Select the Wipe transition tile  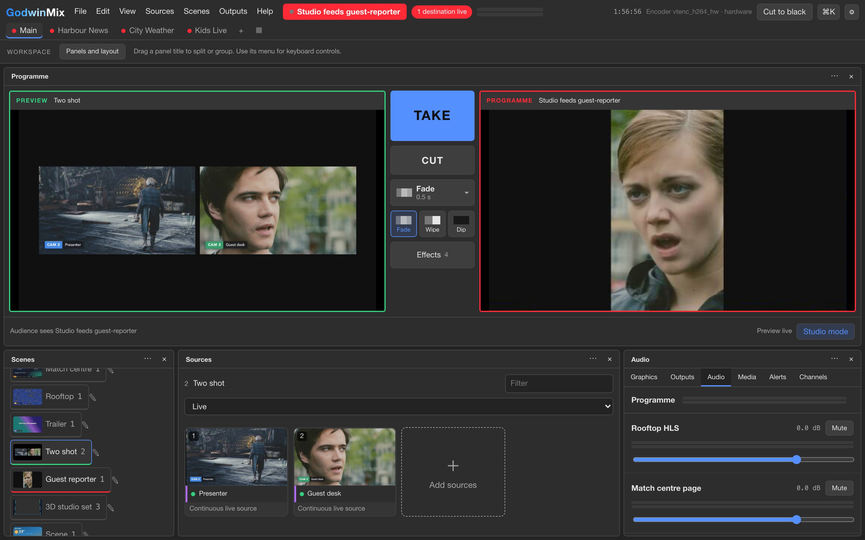coord(432,224)
